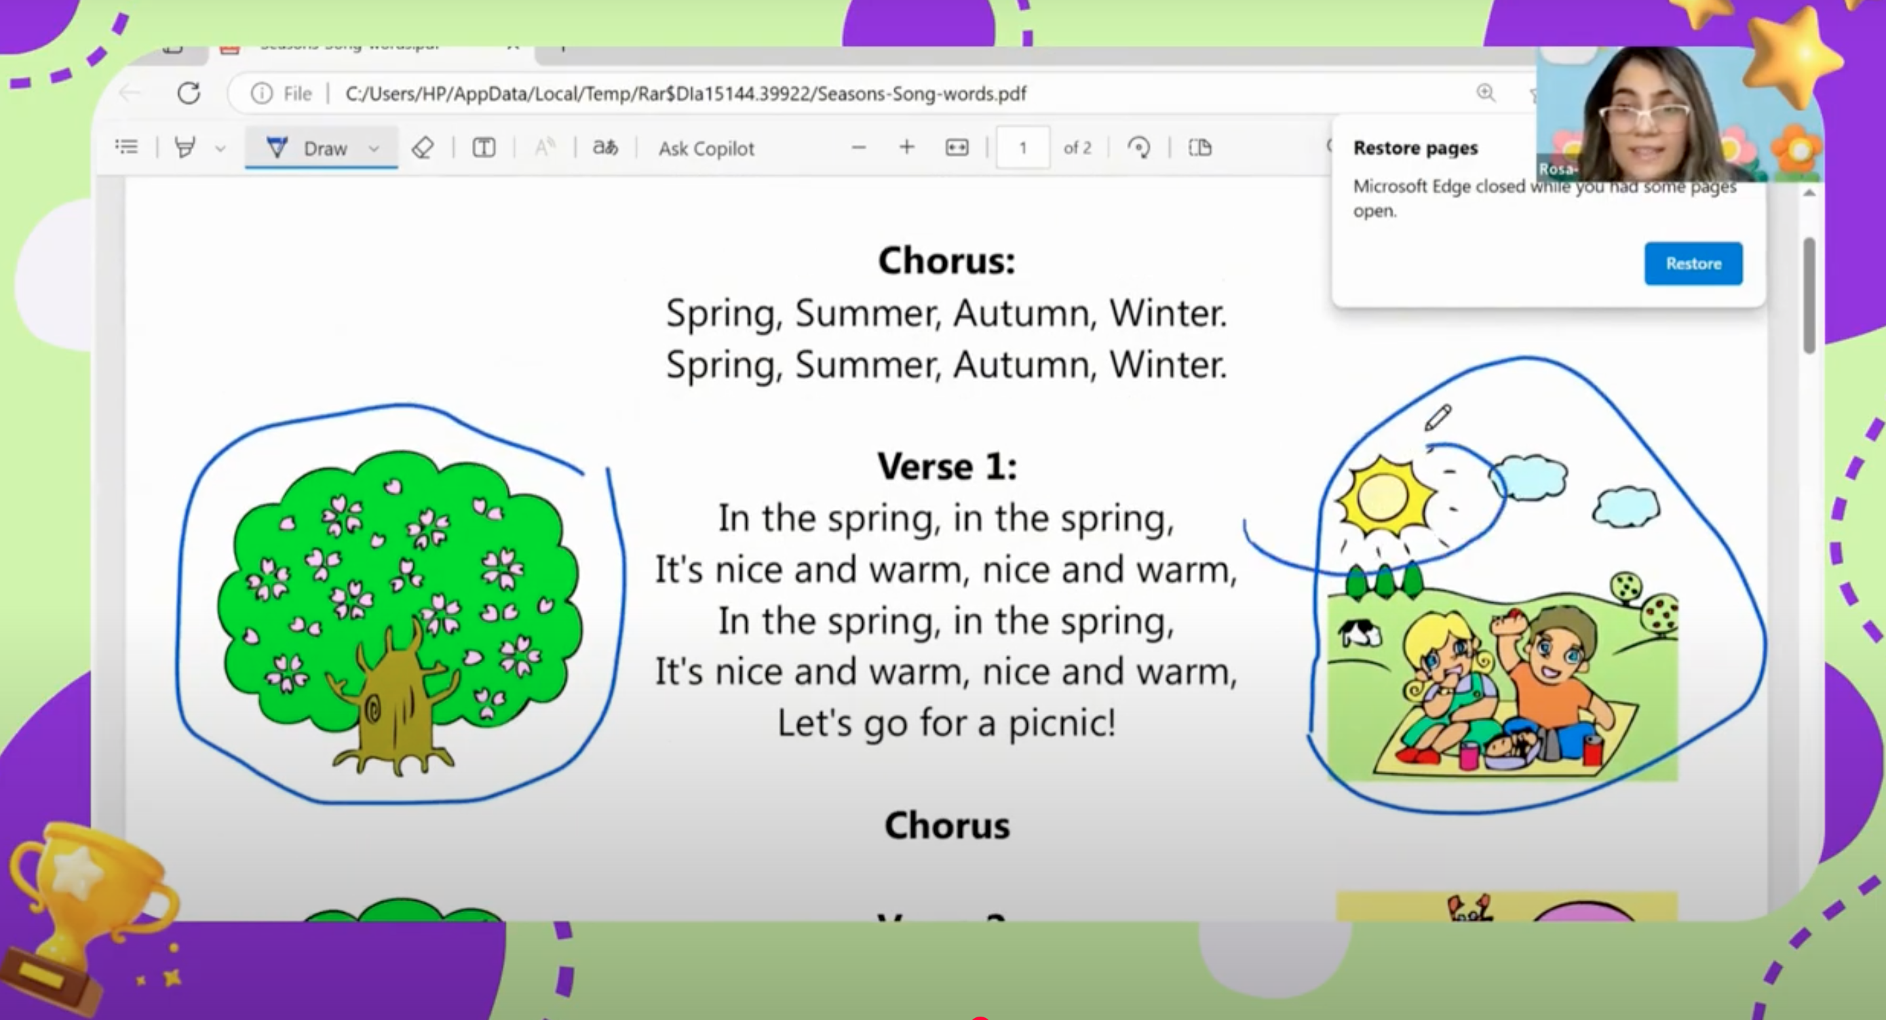Click the Restore button

[1693, 263]
